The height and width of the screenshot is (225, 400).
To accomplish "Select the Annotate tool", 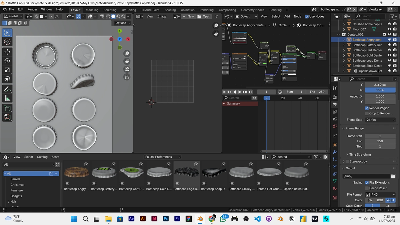I will [7, 89].
